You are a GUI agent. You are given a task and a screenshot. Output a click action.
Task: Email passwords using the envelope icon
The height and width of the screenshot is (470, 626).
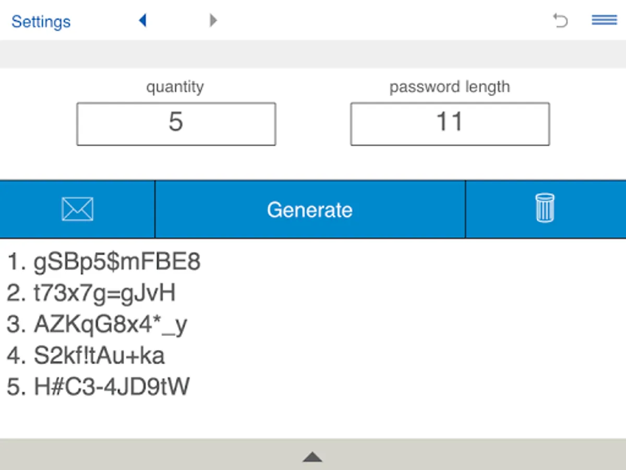[x=77, y=209]
